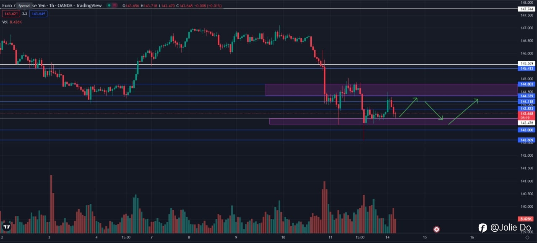The image size is (537, 243).
Task: Click the green market status dot
Action: [x=109, y=5]
